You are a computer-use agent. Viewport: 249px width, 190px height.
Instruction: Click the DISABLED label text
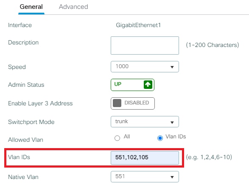137,103
